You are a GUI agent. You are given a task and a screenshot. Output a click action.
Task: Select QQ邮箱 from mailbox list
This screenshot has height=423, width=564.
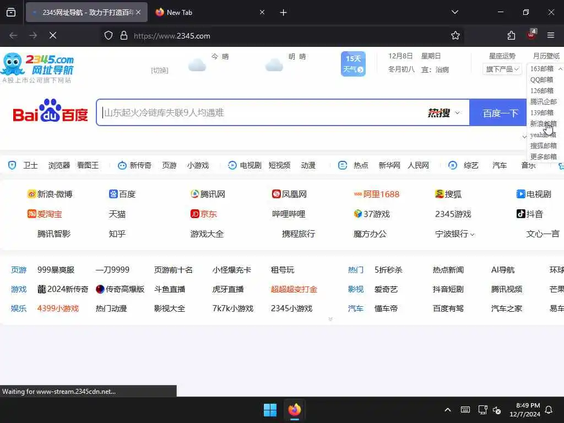(x=541, y=79)
